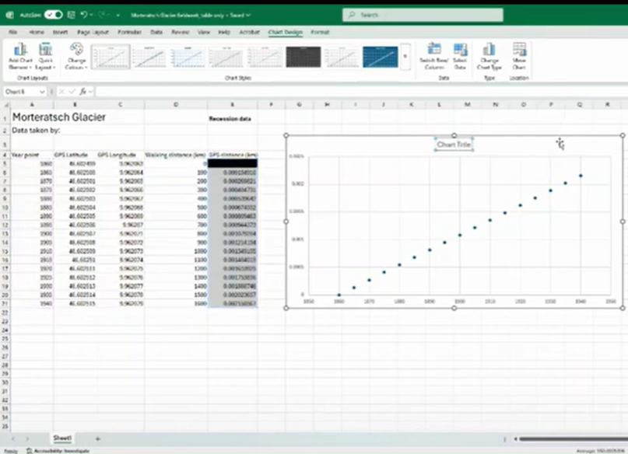Click the Select All corner triangle
This screenshot has width=628, height=454.
pyautogui.click(x=5, y=105)
